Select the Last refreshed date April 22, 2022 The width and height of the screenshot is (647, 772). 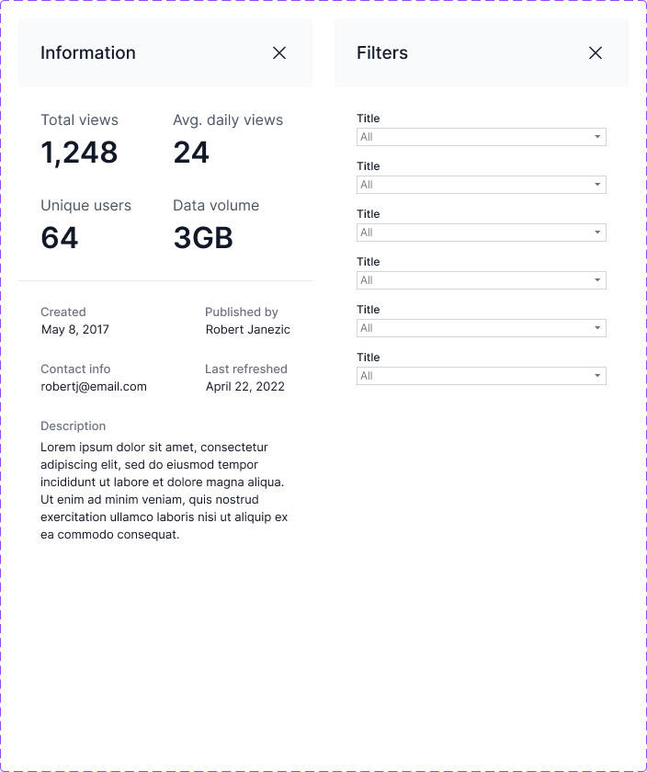(x=245, y=386)
